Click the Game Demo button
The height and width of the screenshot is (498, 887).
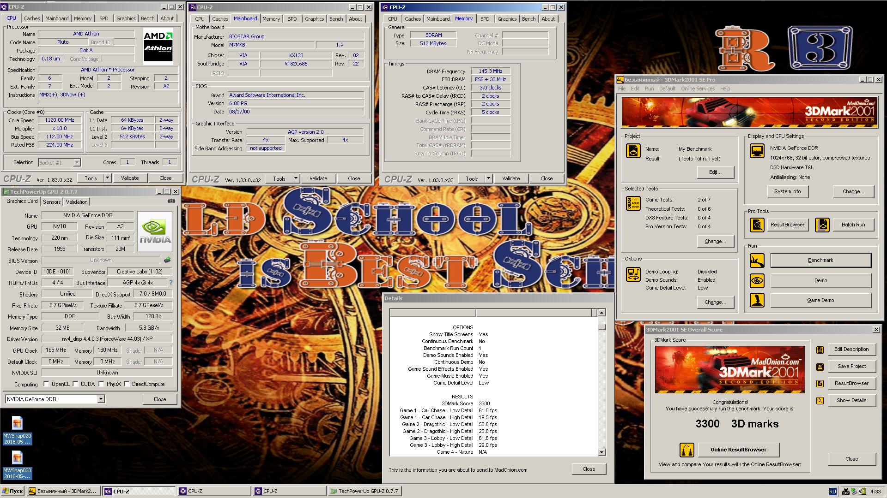820,300
